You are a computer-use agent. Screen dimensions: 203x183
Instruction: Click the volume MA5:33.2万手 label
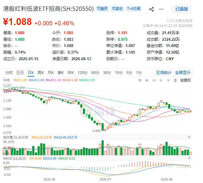click(42, 137)
